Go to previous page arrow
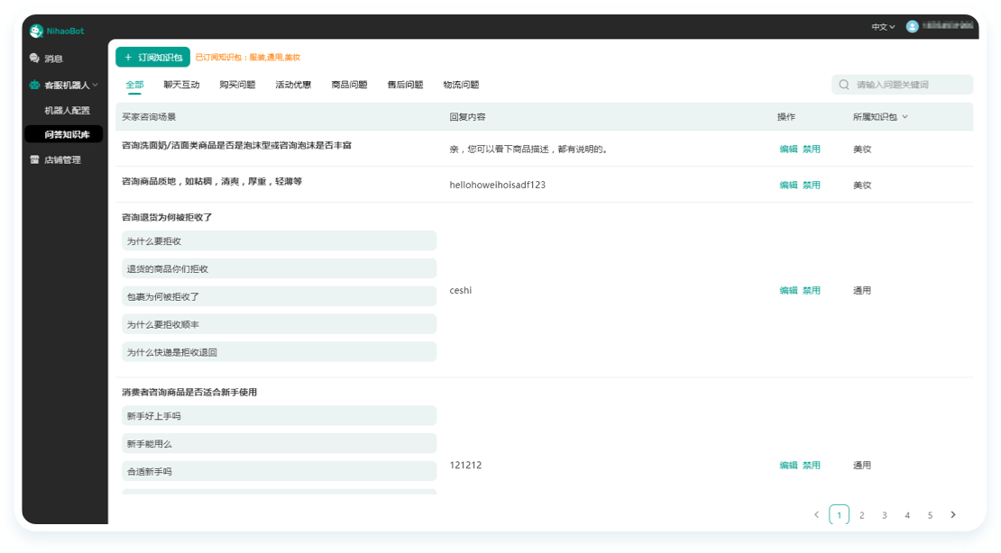The height and width of the screenshot is (553, 1001). tap(816, 515)
